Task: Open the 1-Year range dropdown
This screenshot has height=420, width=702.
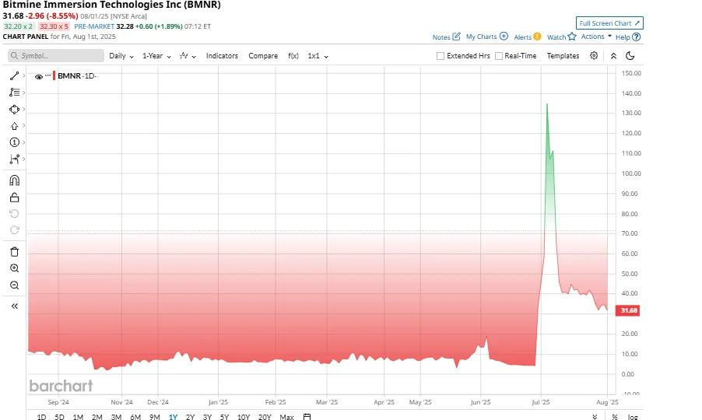Action: coord(156,56)
